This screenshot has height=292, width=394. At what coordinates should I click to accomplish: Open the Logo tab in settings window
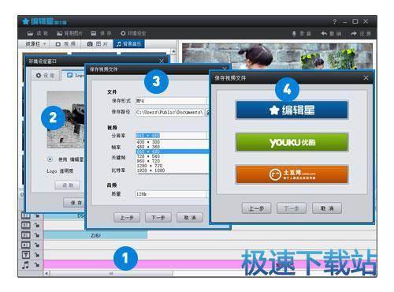pos(74,76)
